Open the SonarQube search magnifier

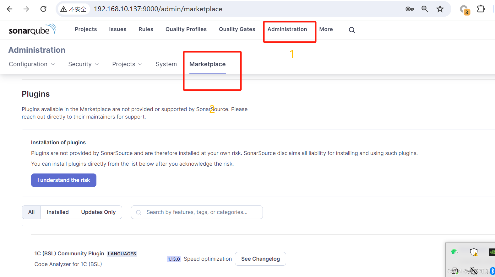point(352,30)
